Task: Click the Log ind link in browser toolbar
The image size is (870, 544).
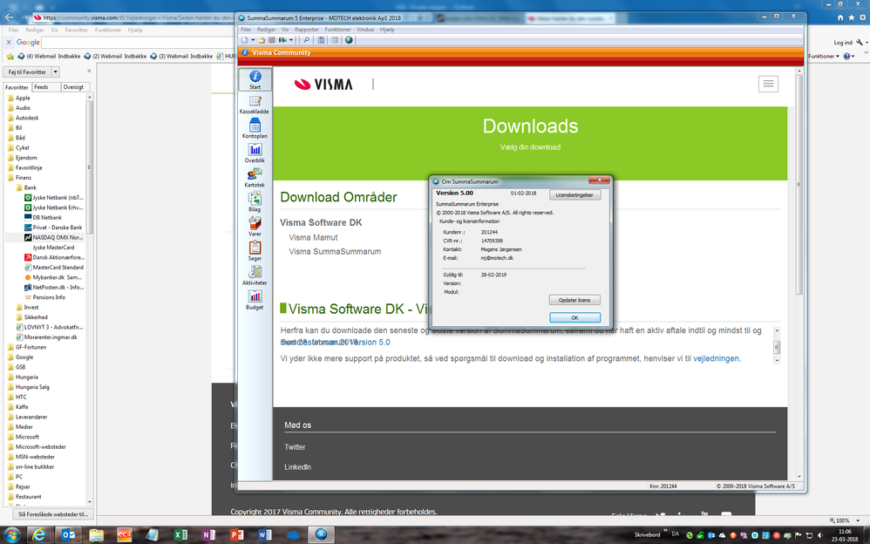Action: tap(843, 43)
